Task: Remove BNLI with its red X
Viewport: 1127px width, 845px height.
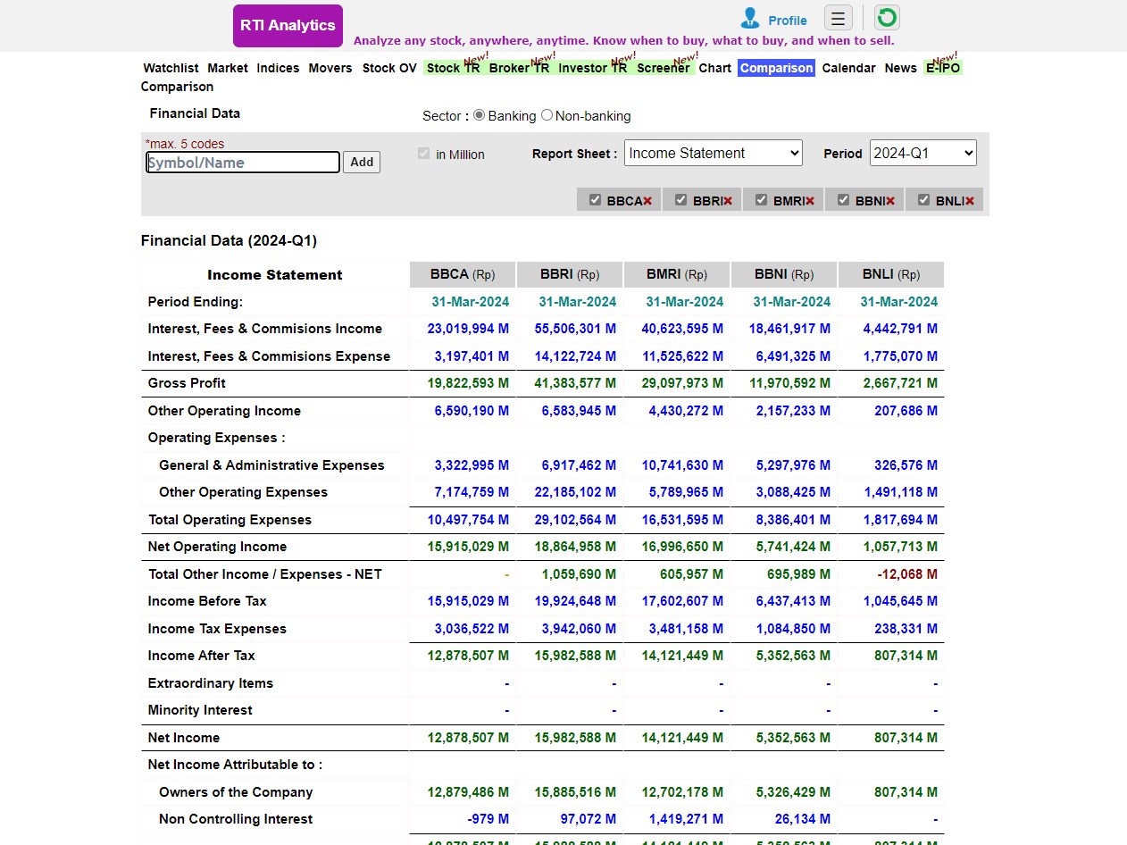Action: pyautogui.click(x=970, y=201)
